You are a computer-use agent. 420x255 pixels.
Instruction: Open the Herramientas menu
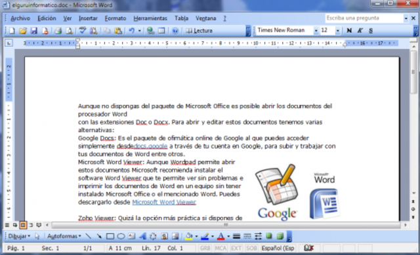pos(150,18)
